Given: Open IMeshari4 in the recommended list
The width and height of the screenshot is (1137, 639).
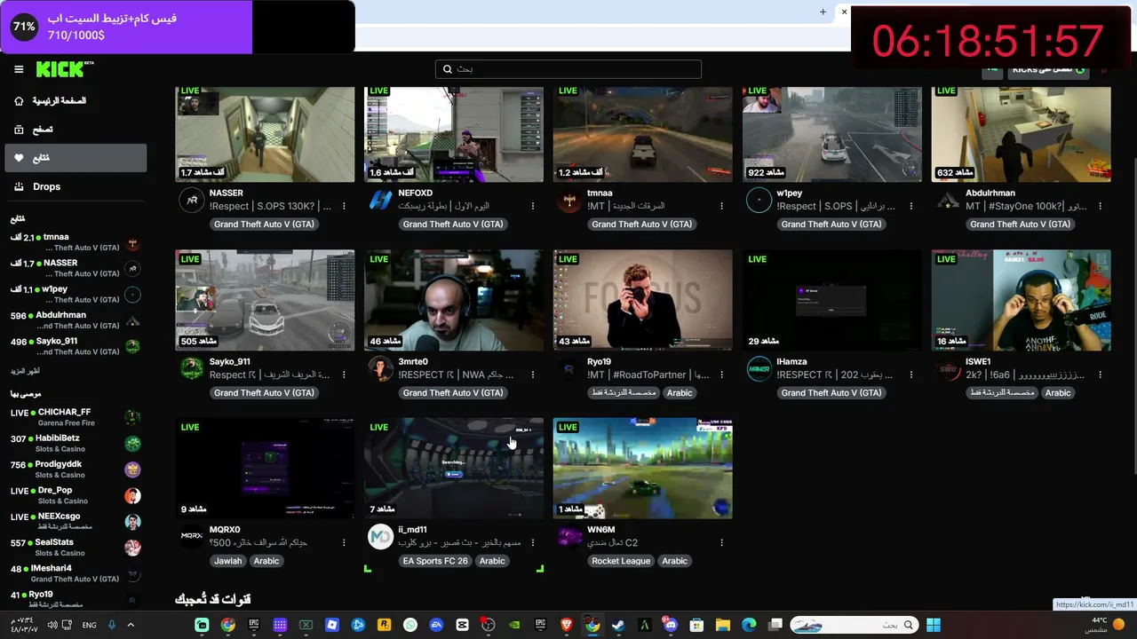Looking at the screenshot, I should click(x=76, y=573).
